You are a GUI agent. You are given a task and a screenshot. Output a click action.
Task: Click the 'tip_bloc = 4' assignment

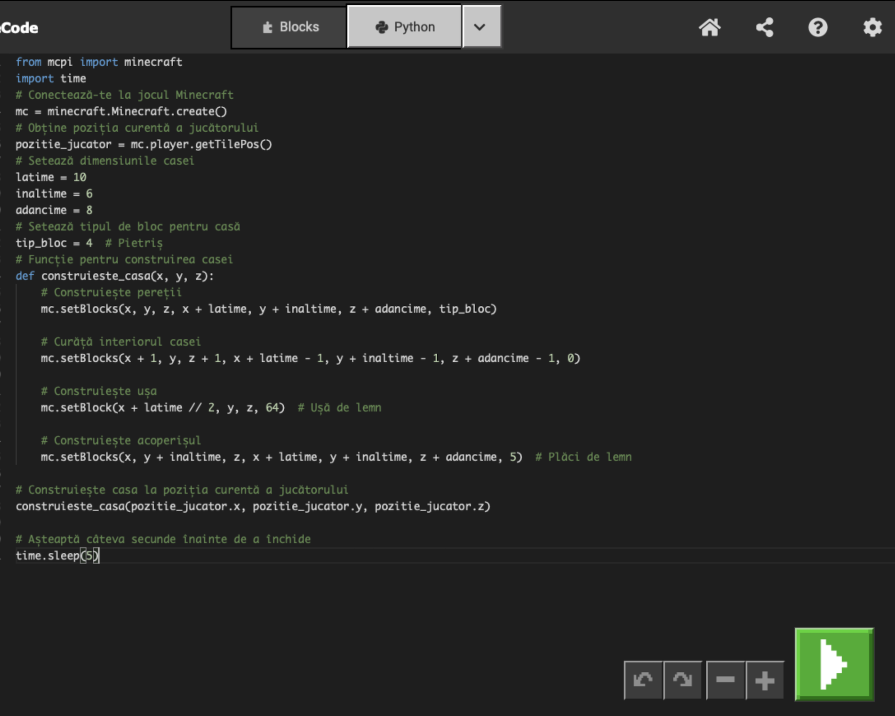(x=54, y=243)
